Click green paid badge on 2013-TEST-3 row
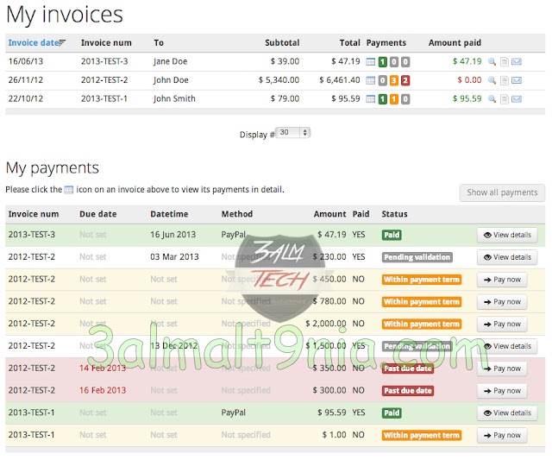 point(383,62)
